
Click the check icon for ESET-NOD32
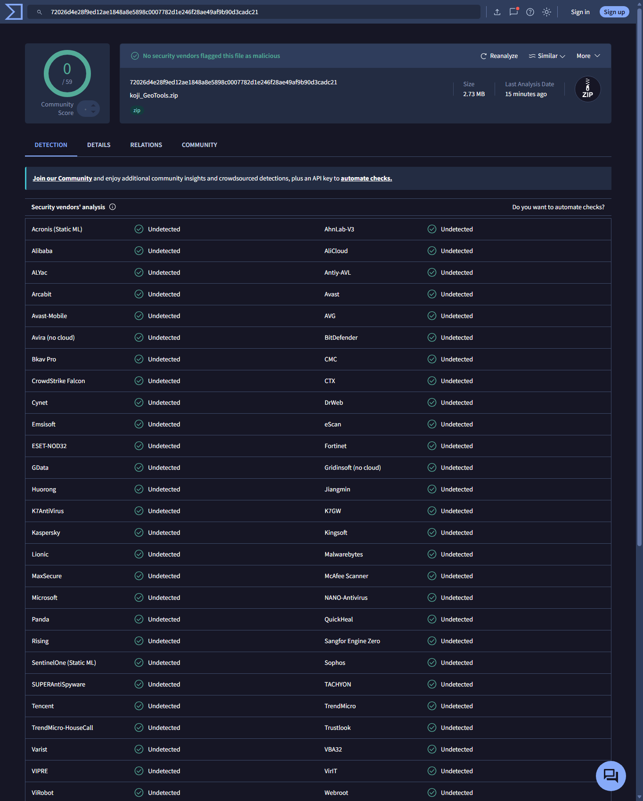[139, 446]
